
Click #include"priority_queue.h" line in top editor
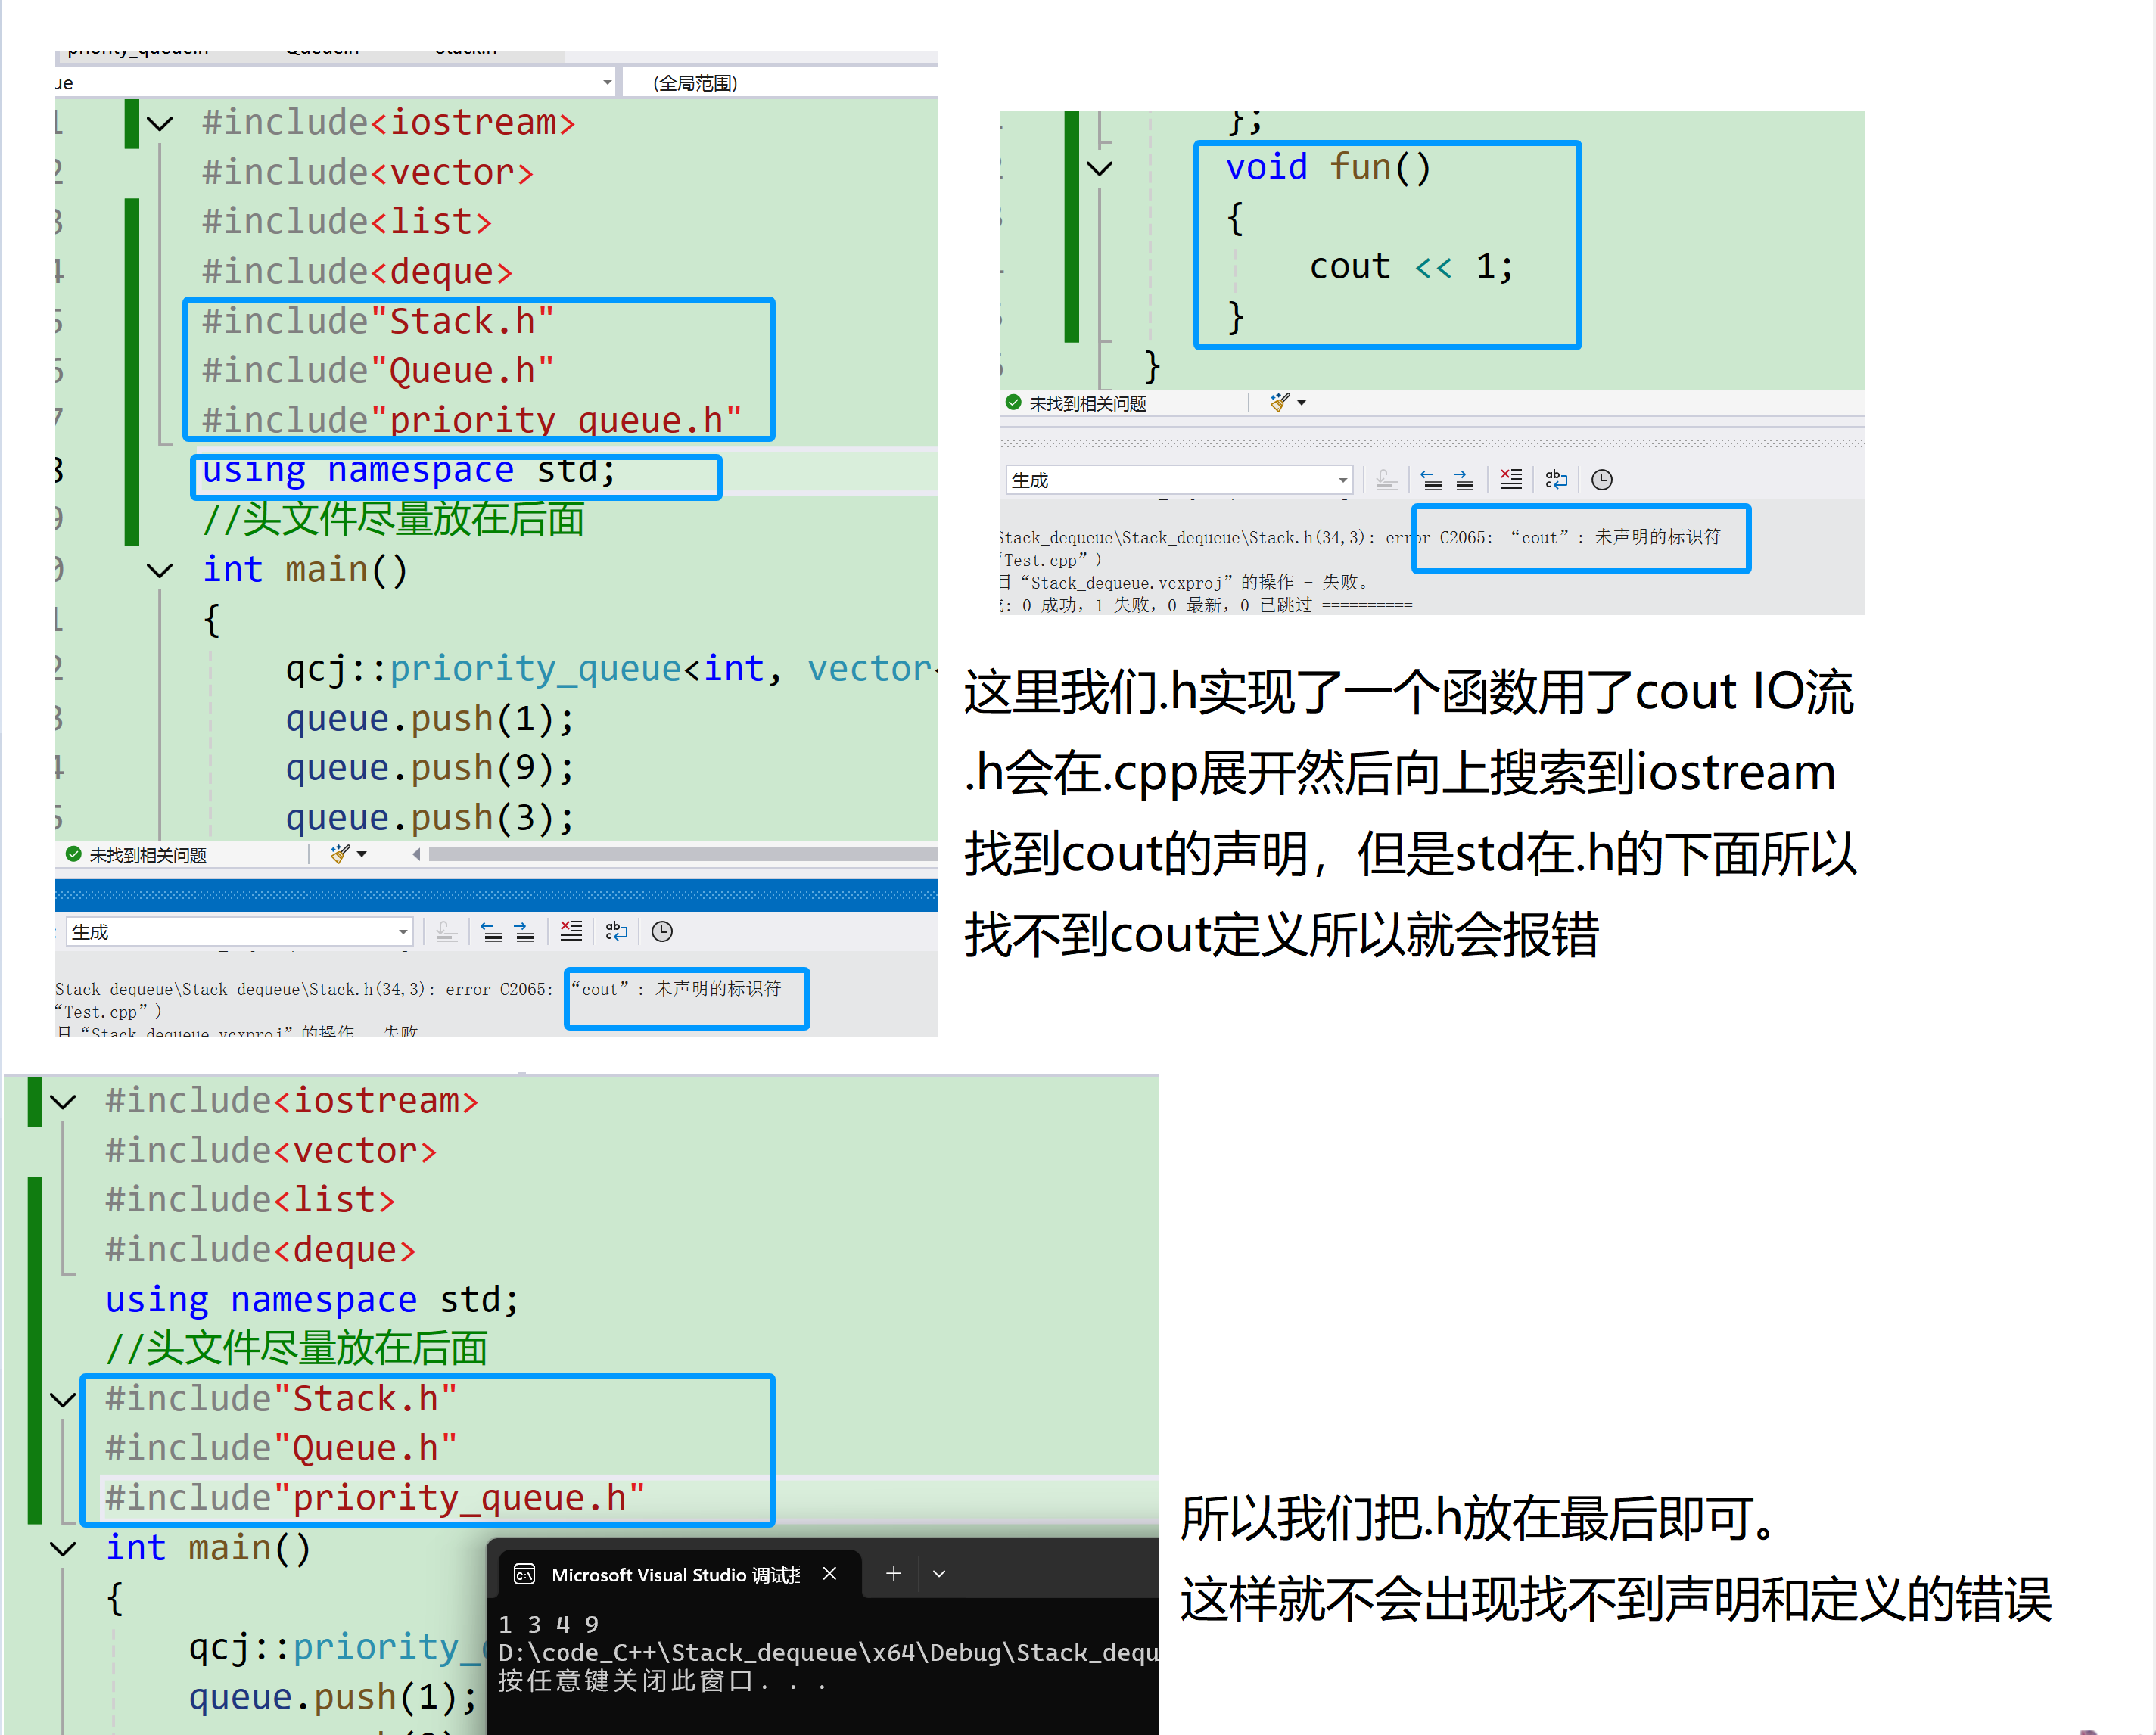(472, 420)
